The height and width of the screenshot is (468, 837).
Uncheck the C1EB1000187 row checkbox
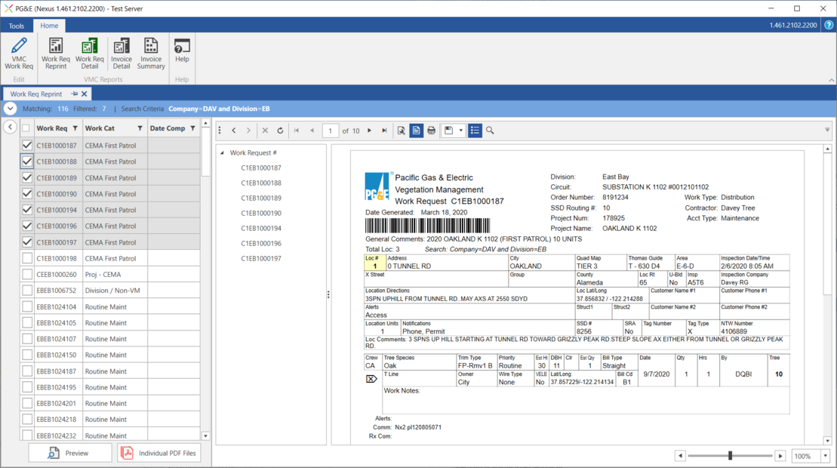pos(27,146)
